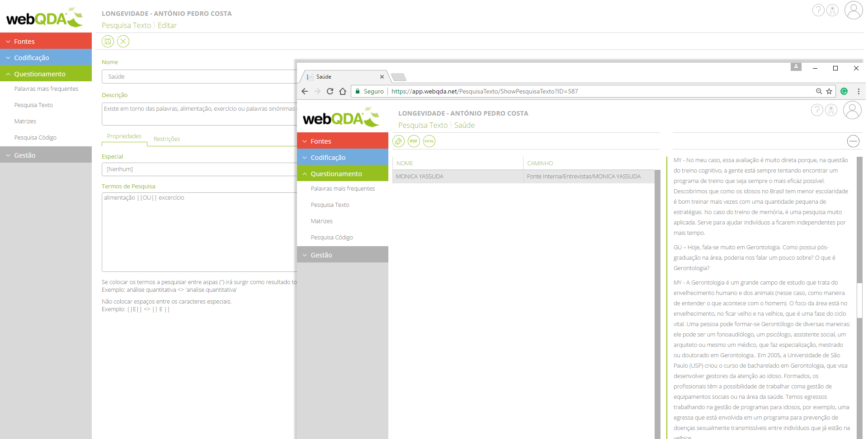
Task: Expand Fontes section in back window sidebar
Action: pyautogui.click(x=46, y=41)
